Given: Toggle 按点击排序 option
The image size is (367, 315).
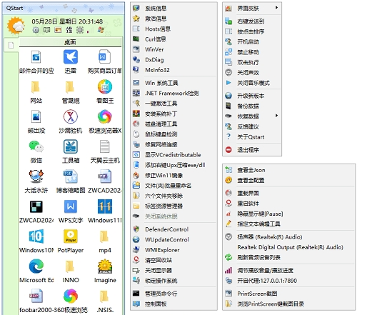Looking at the screenshot, I should click(252, 31).
